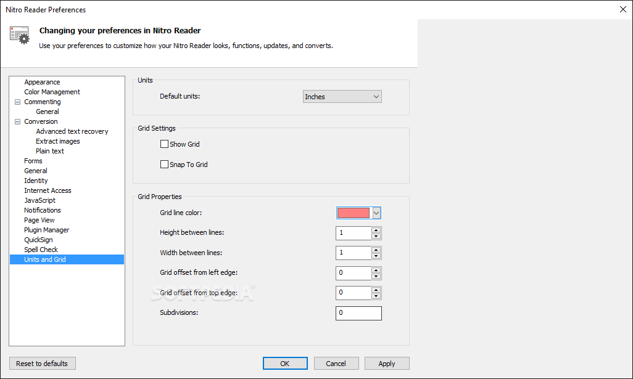Select Notifications category
The width and height of the screenshot is (633, 379).
click(43, 210)
